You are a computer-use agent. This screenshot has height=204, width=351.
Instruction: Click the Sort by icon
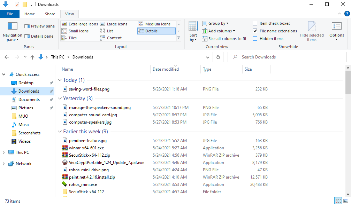pos(193,27)
